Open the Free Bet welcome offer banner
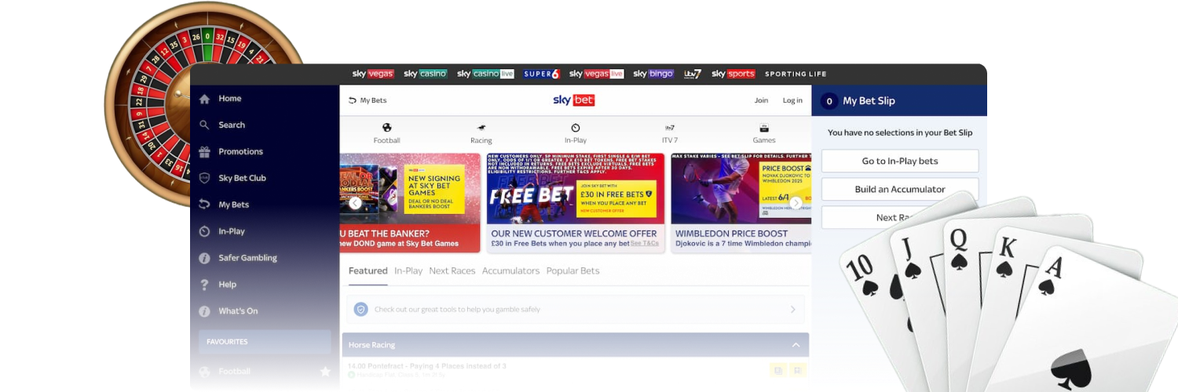Viewport: 1178px width, 392px height. tap(576, 202)
